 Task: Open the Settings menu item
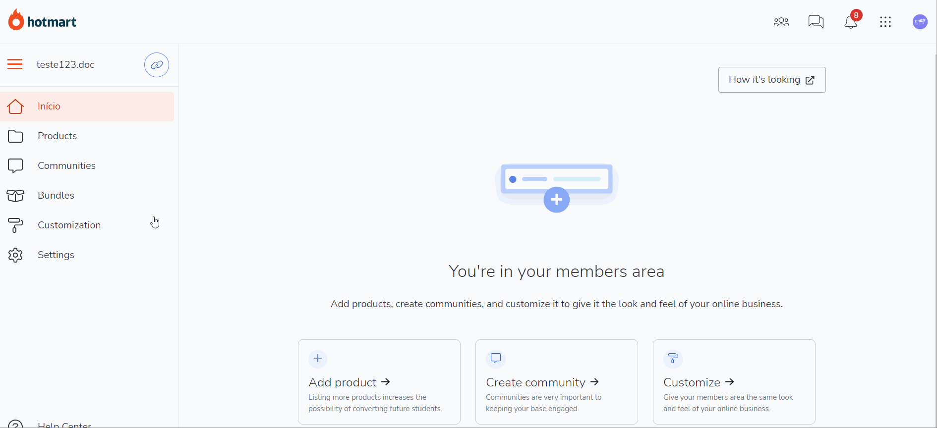pyautogui.click(x=87, y=255)
